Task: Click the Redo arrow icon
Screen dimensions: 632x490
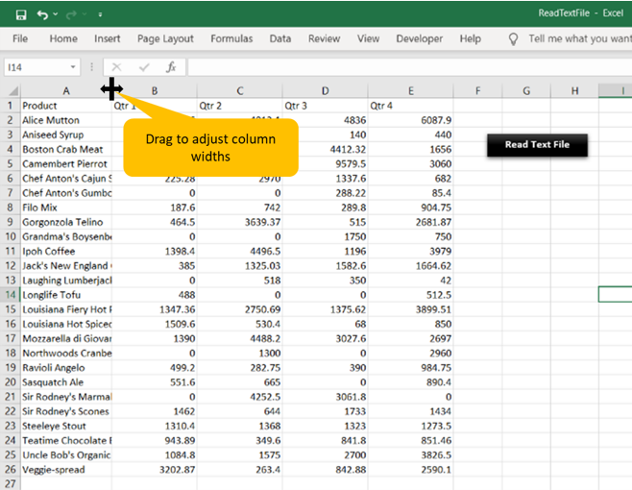Action: (72, 14)
